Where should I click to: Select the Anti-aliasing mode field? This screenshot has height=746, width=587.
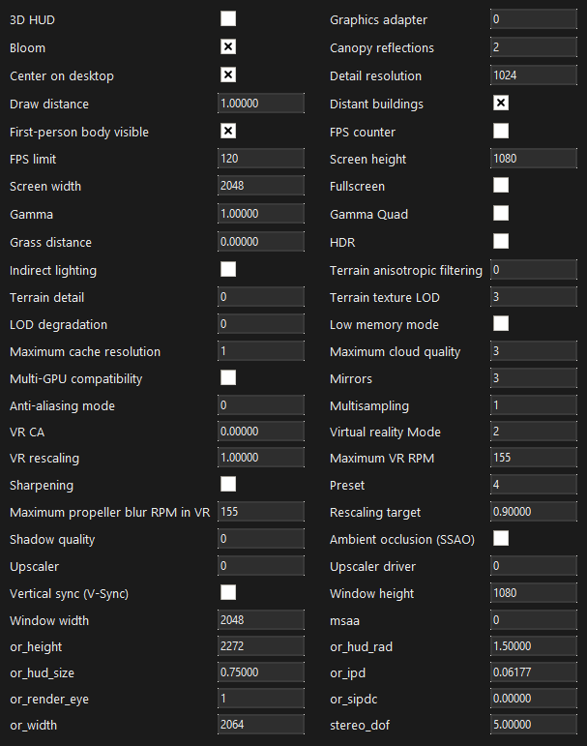point(261,405)
